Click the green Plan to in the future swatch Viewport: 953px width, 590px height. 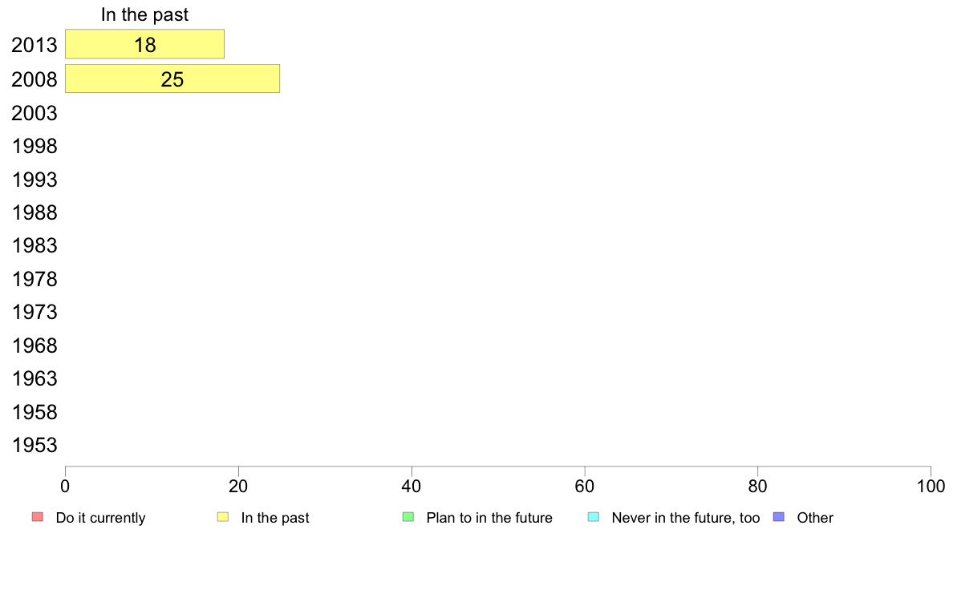coord(408,517)
